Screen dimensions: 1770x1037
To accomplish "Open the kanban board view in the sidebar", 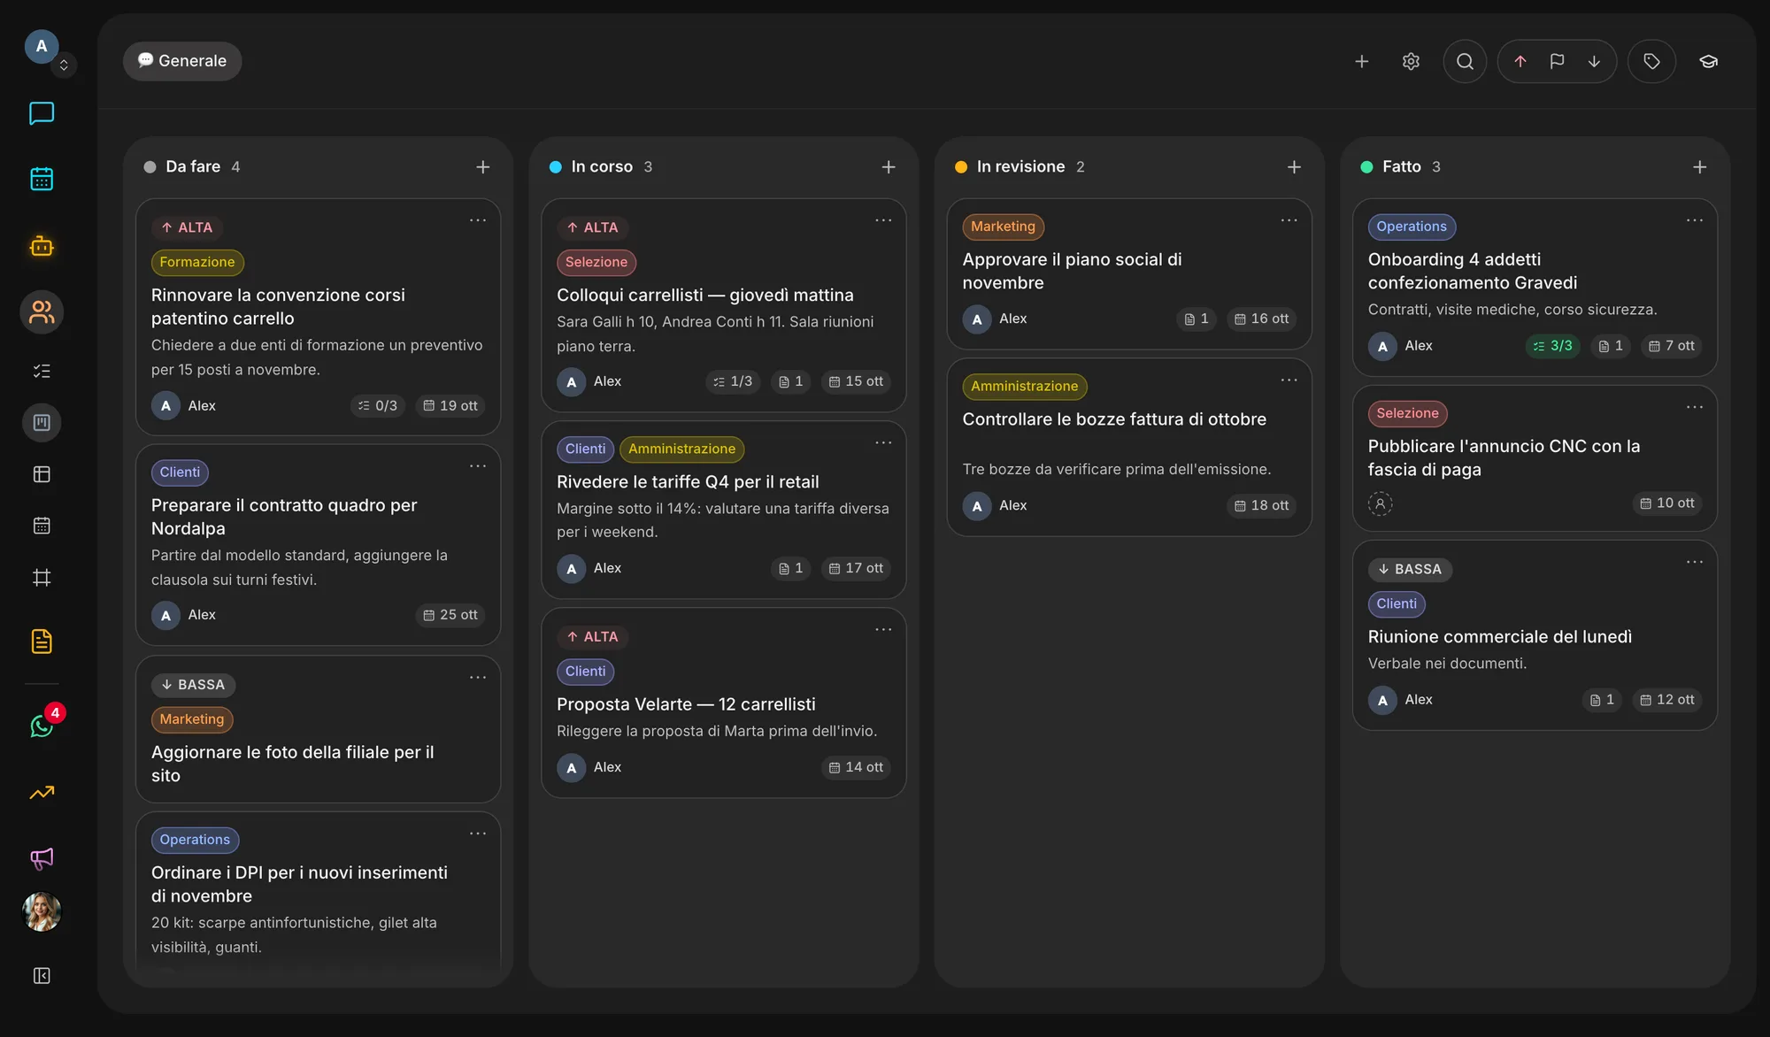I will 42,422.
